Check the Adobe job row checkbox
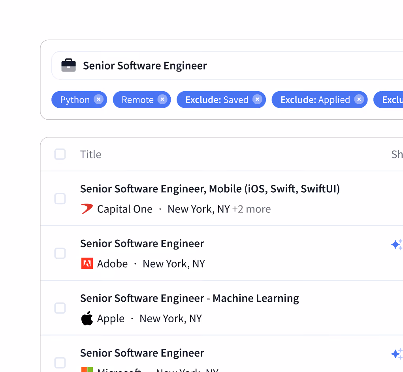Viewport: 403px width, 372px height. (x=60, y=253)
